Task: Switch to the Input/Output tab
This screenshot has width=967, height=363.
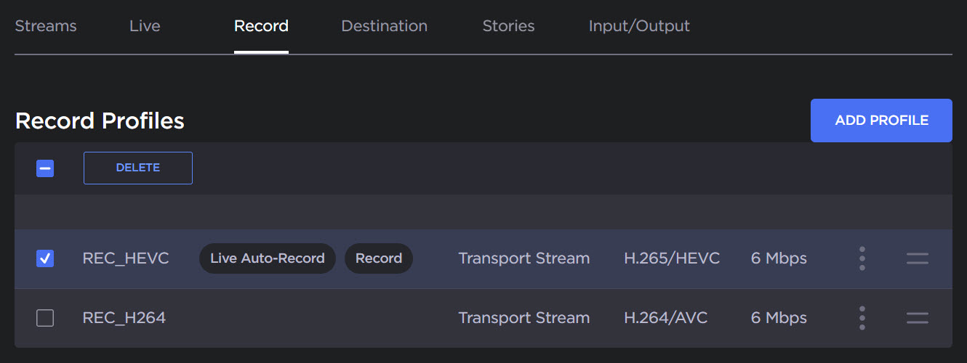Action: [639, 26]
